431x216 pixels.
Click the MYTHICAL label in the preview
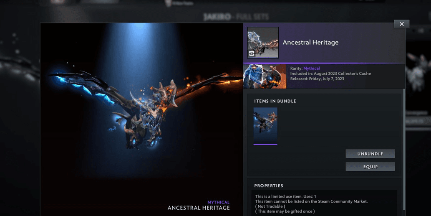click(219, 202)
